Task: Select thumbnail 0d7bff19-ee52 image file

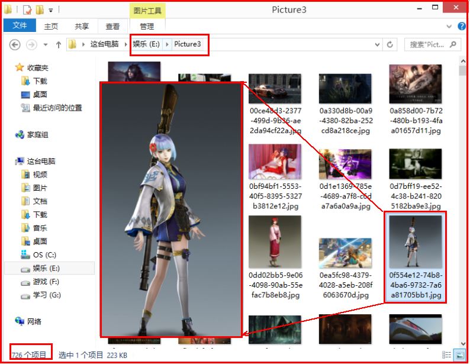Action: coord(416,164)
